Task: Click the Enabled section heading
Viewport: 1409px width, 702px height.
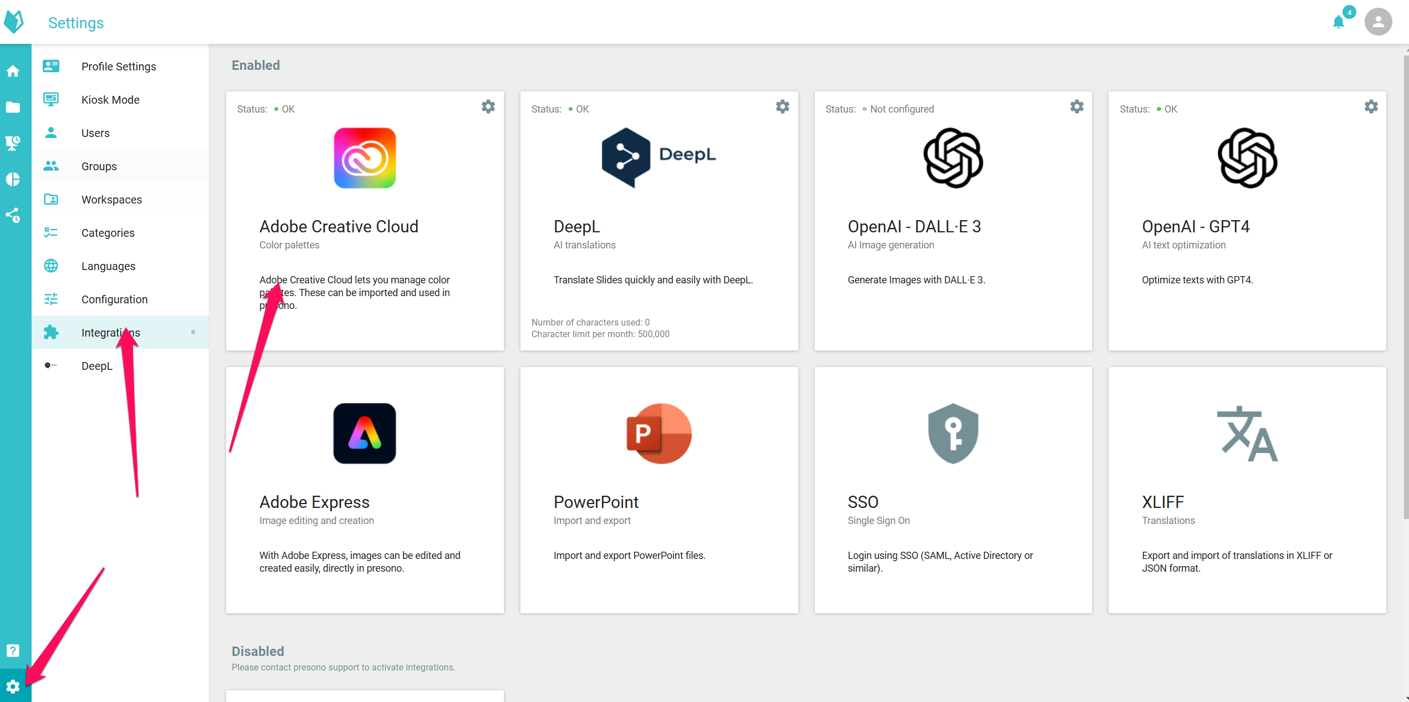Action: tap(256, 65)
